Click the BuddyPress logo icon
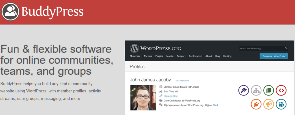295x115 pixels. (10, 12)
